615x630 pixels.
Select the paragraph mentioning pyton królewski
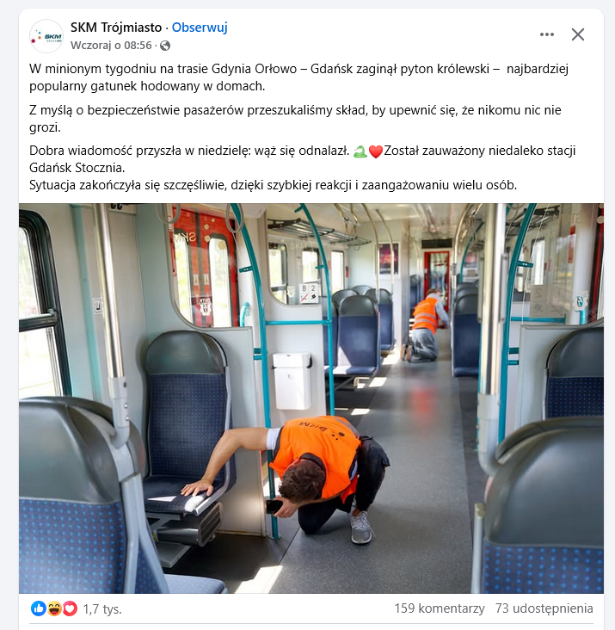pyautogui.click(x=298, y=77)
